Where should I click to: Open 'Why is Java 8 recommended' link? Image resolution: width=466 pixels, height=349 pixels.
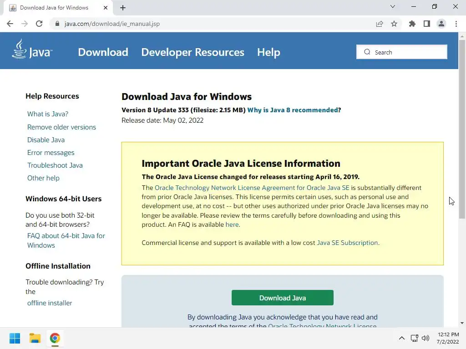[x=293, y=110]
